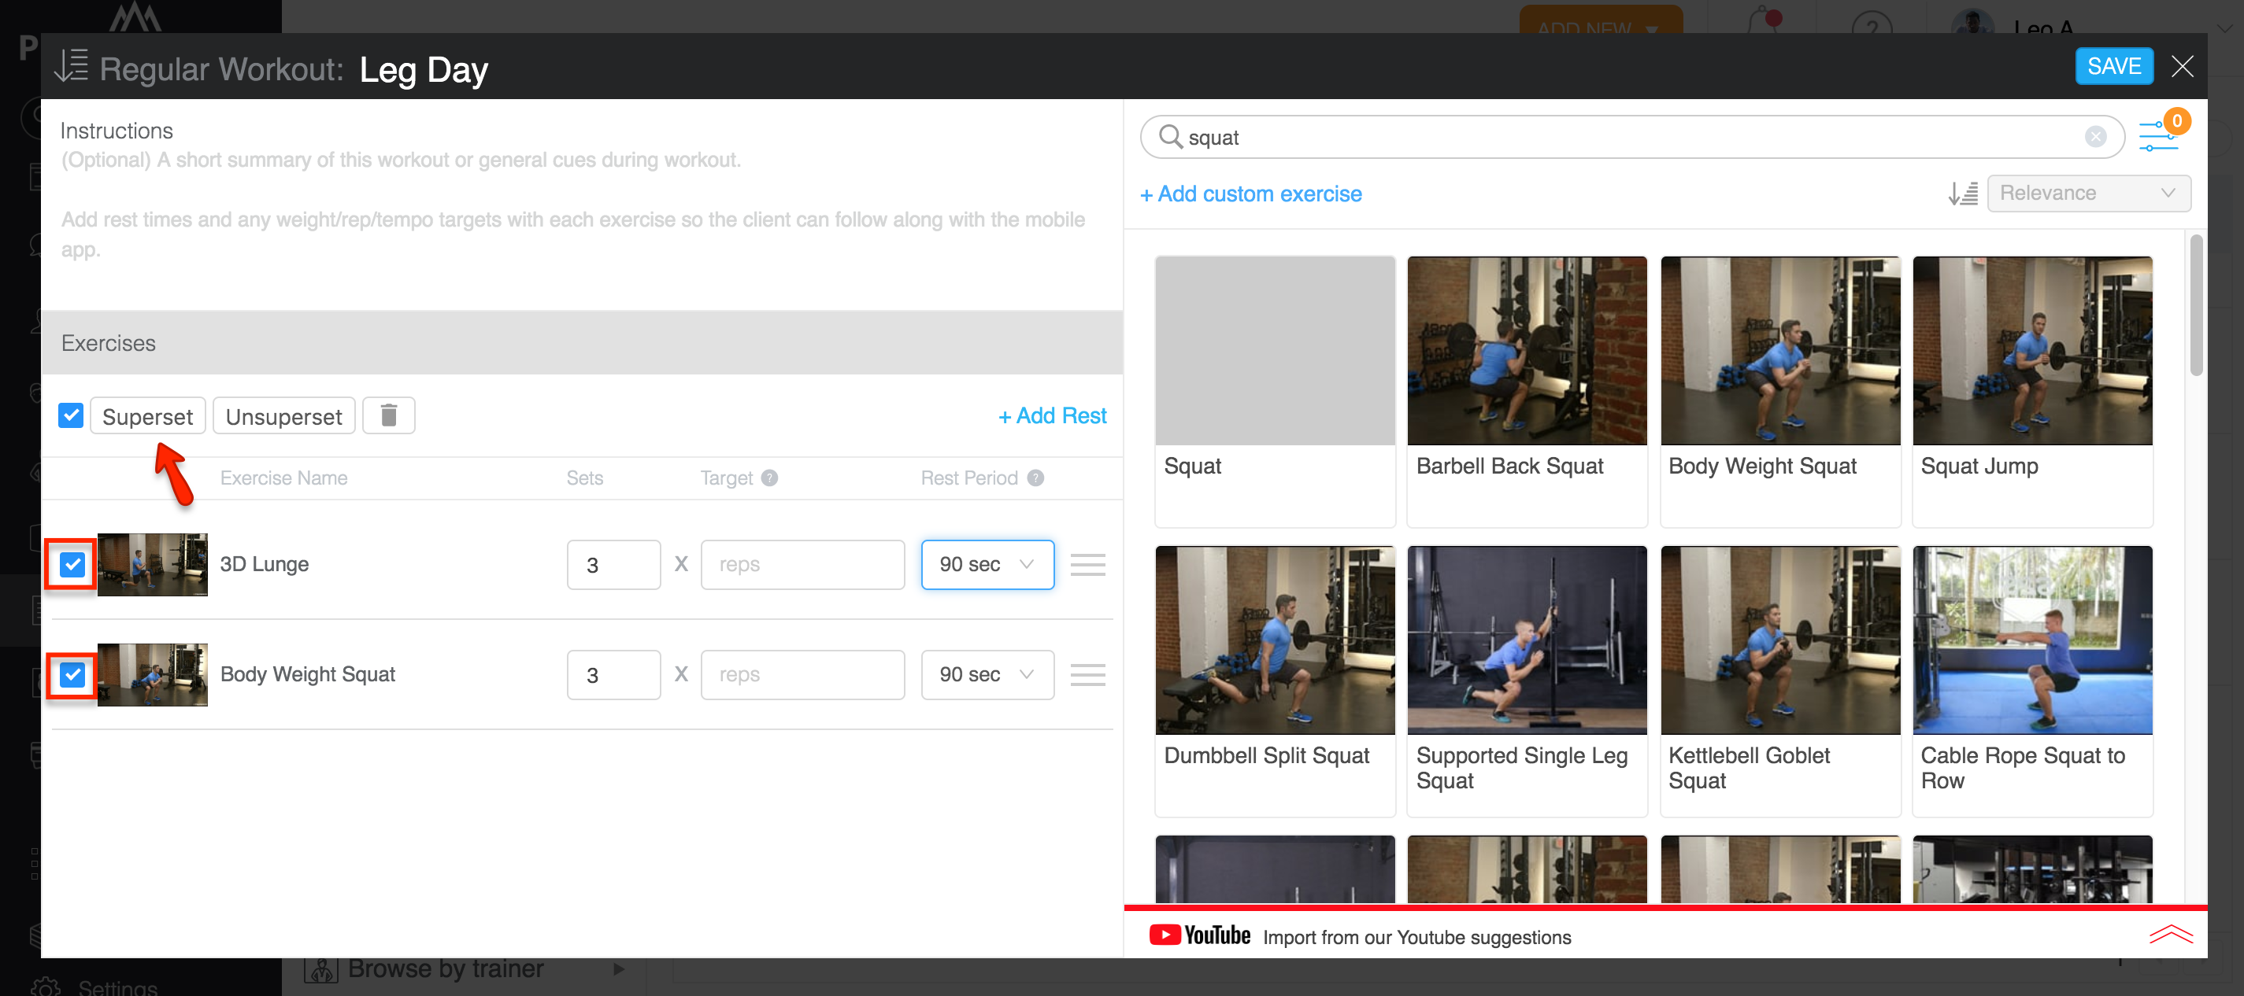Click the 3D Lunge reps target field
Screen dimensions: 2244x996
pyautogui.click(x=802, y=565)
